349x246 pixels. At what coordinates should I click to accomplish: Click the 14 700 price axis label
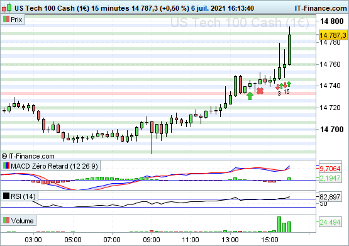coord(331,130)
